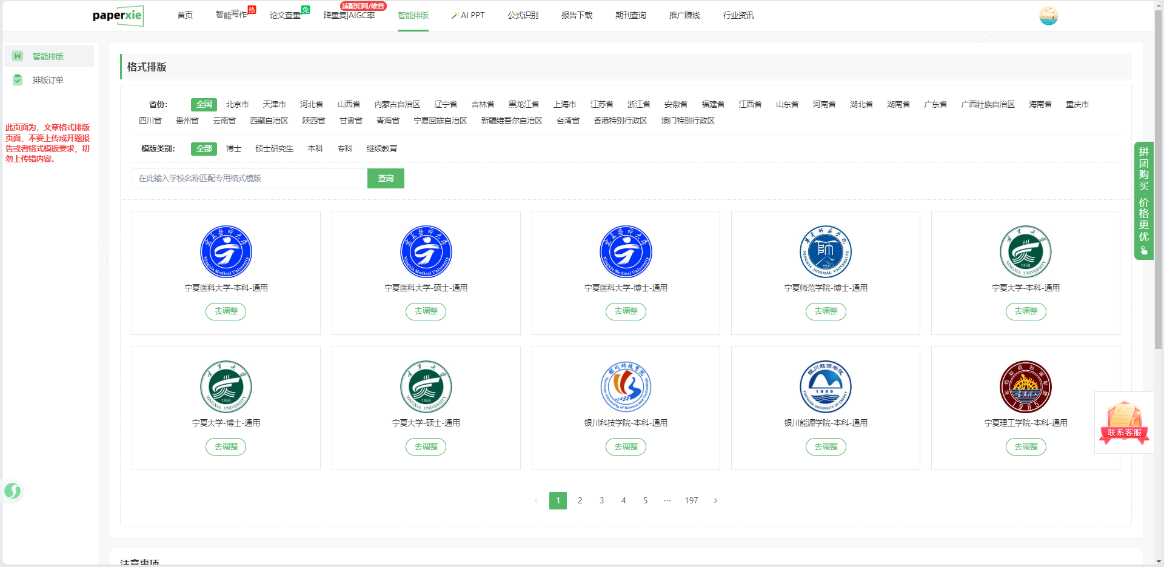Viewport: 1164px width, 567px height.
Task: Click the 智能排版 sidebar document icon
Action: pyautogui.click(x=18, y=56)
